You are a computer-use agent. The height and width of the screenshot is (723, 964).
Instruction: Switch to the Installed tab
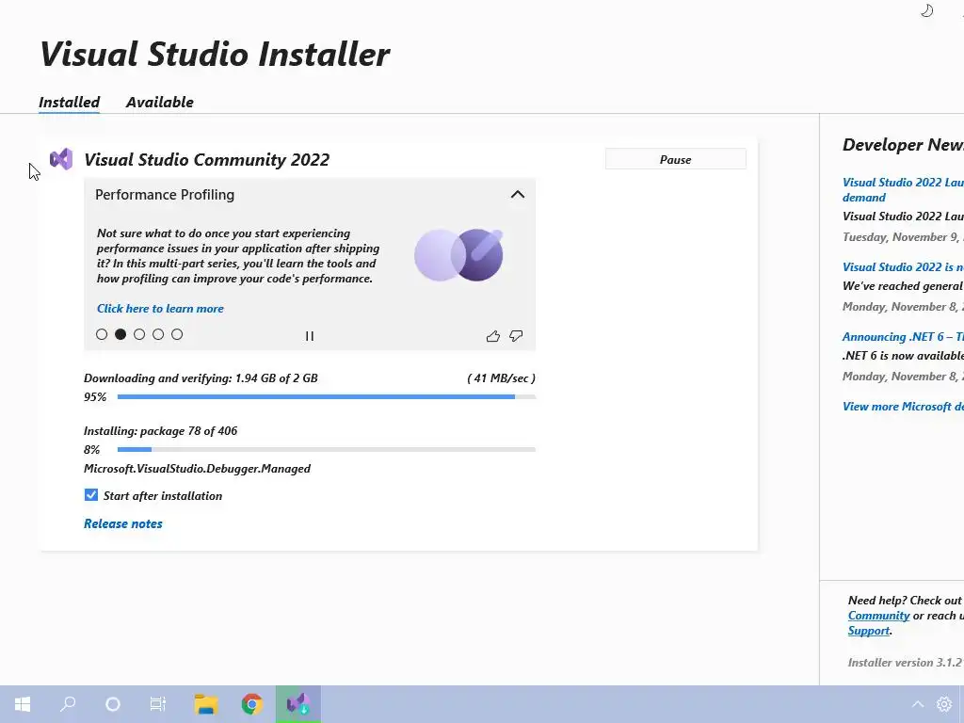pos(69,102)
